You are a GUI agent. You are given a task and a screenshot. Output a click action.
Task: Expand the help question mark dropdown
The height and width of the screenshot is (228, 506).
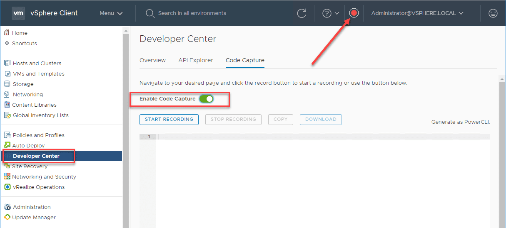pos(331,13)
